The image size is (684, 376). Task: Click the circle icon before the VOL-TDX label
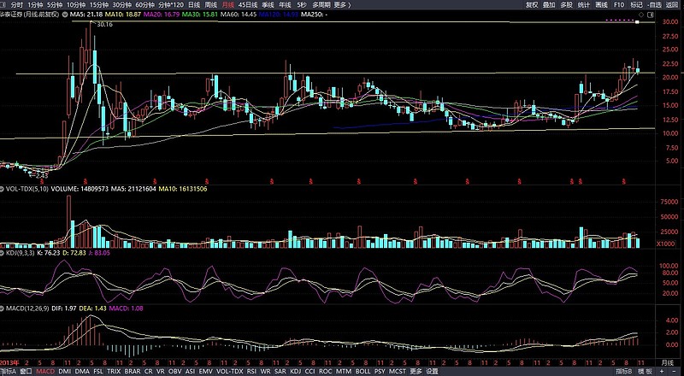[3, 188]
